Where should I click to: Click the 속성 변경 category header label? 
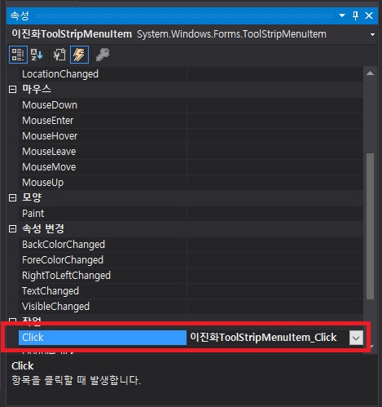click(43, 228)
